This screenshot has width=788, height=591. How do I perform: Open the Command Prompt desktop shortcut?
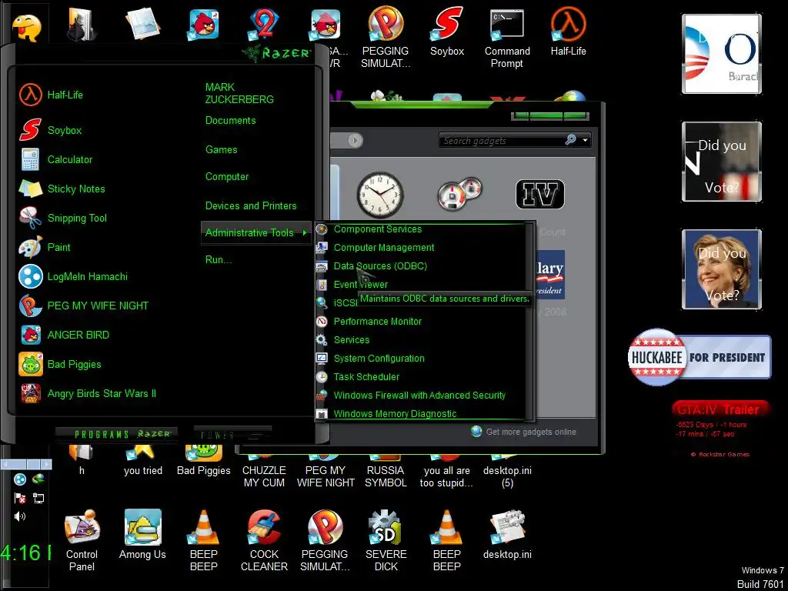pos(507,38)
